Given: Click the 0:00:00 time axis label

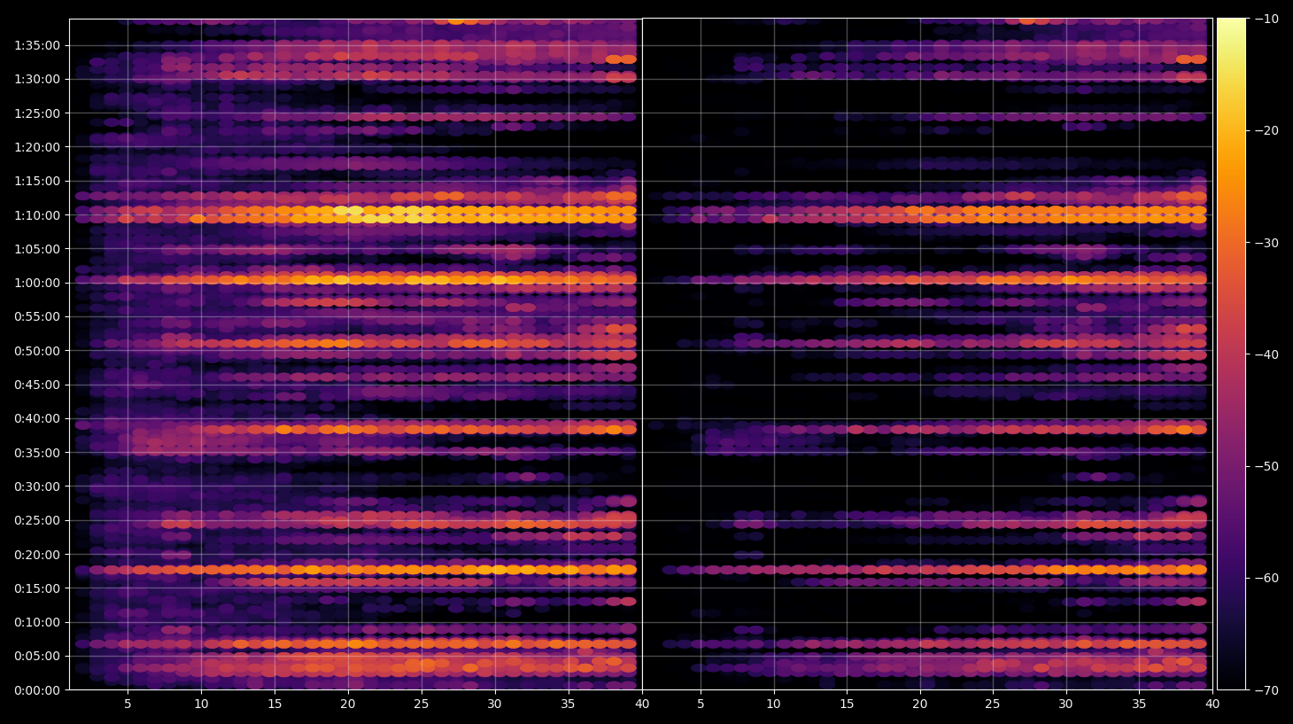Looking at the screenshot, I should tap(37, 690).
